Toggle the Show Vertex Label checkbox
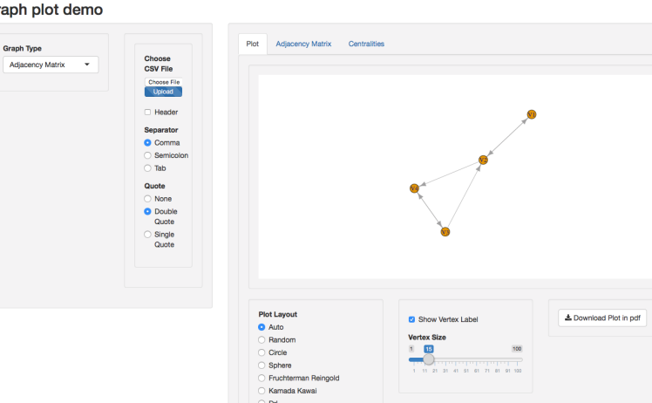 point(412,319)
